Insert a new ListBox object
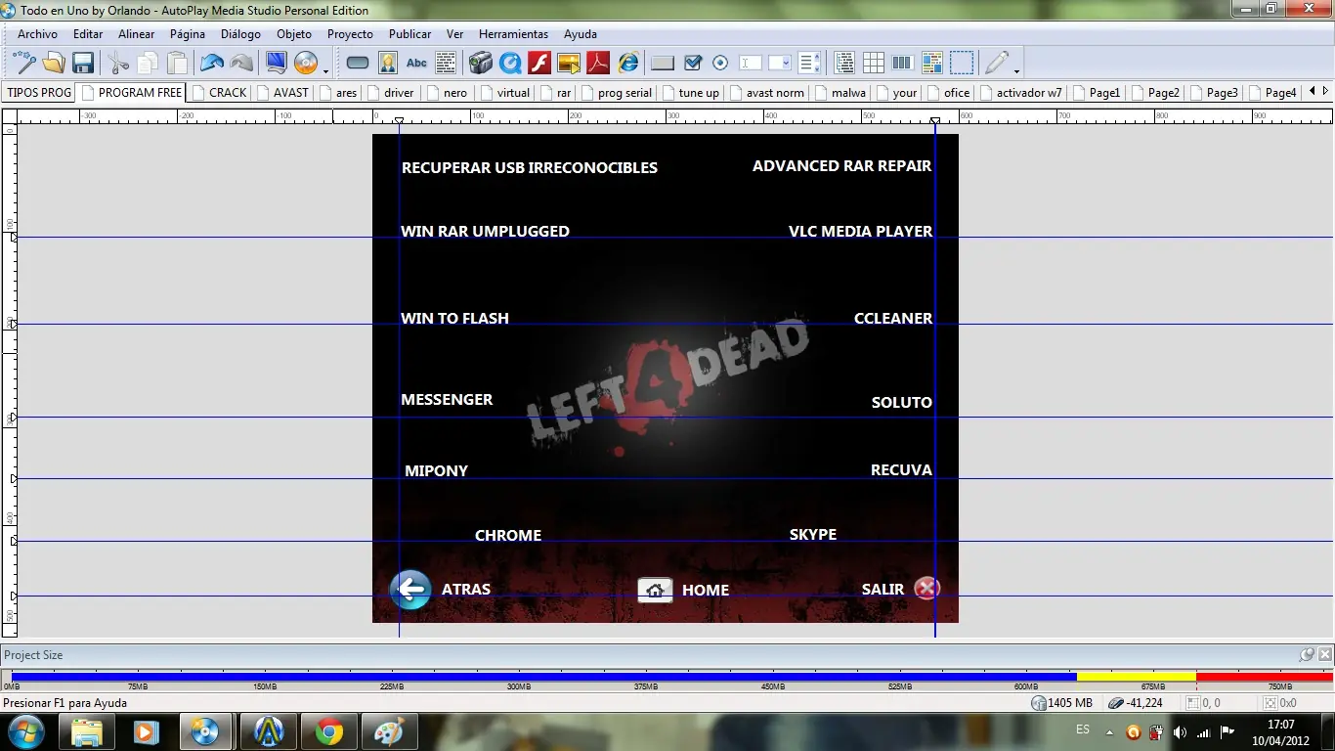Image resolution: width=1335 pixels, height=751 pixels. click(x=809, y=64)
